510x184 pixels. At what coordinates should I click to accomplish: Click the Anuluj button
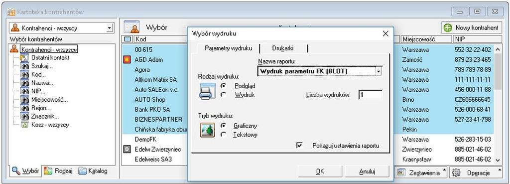click(x=367, y=172)
